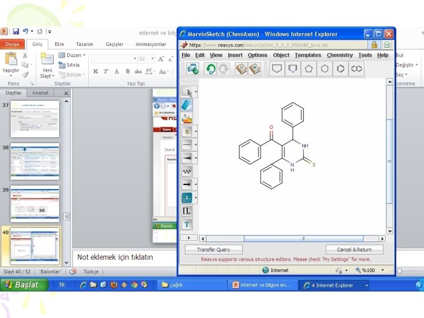Toggle strikethrough 'abc' formatting
Image resolution: width=424 pixels, height=318 pixels.
pyautogui.click(x=138, y=71)
